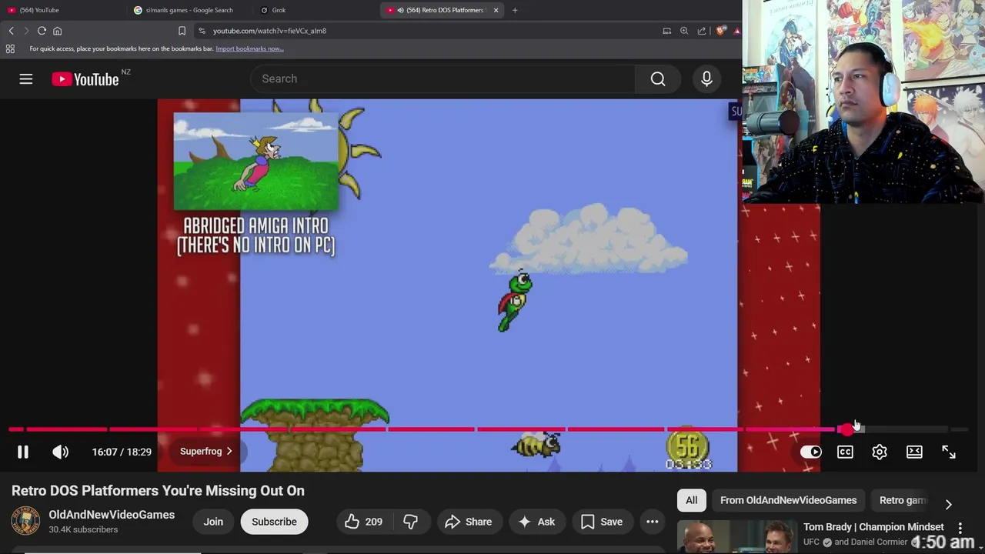The width and height of the screenshot is (985, 554).
Task: Open options for Tom Brady video
Action: pyautogui.click(x=960, y=529)
